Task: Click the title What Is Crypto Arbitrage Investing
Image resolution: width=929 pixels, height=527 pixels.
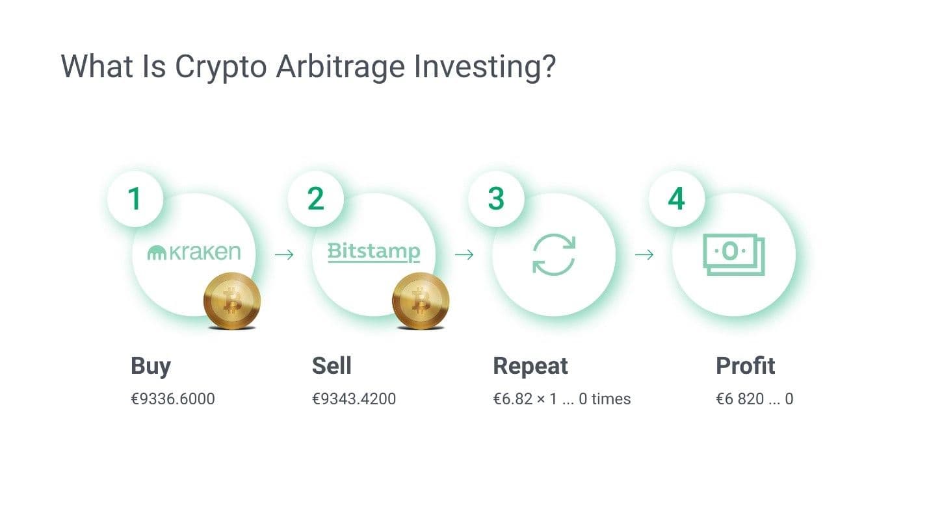Action: [x=308, y=66]
